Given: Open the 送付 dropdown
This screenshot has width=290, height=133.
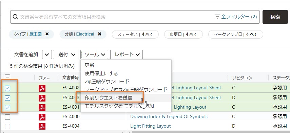Looking at the screenshot, I should click(65, 54).
